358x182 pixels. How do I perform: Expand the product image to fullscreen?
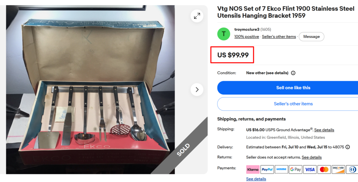(x=197, y=16)
